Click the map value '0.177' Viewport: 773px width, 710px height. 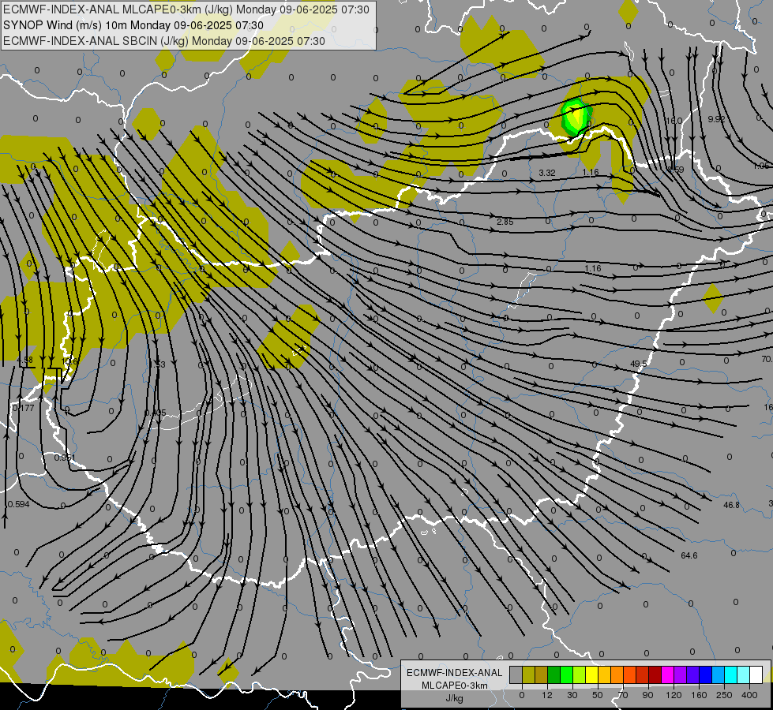(23, 408)
